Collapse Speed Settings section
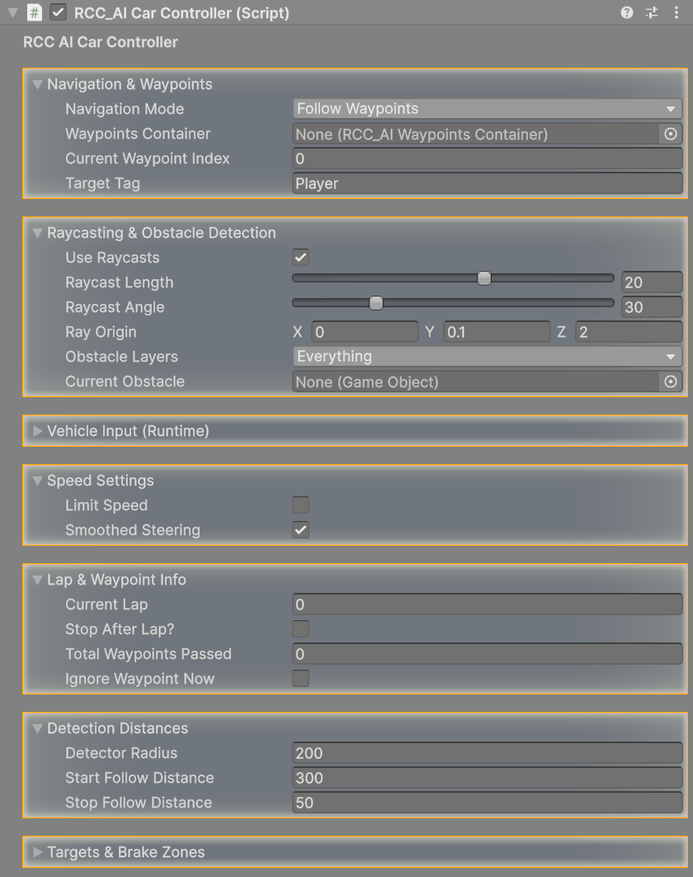Screen dimensions: 693x877 point(37,481)
